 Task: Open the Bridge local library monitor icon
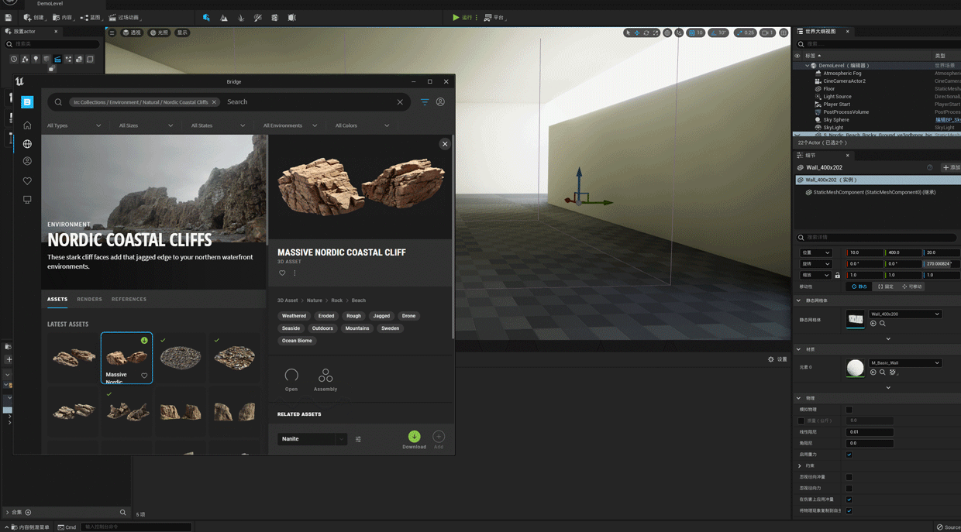click(x=27, y=200)
